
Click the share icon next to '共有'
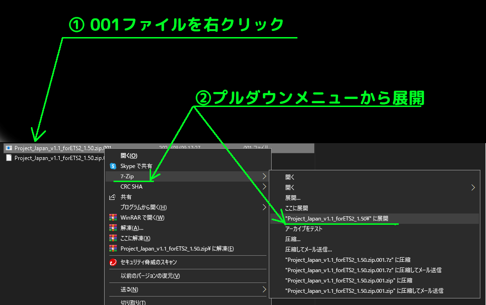tap(113, 197)
